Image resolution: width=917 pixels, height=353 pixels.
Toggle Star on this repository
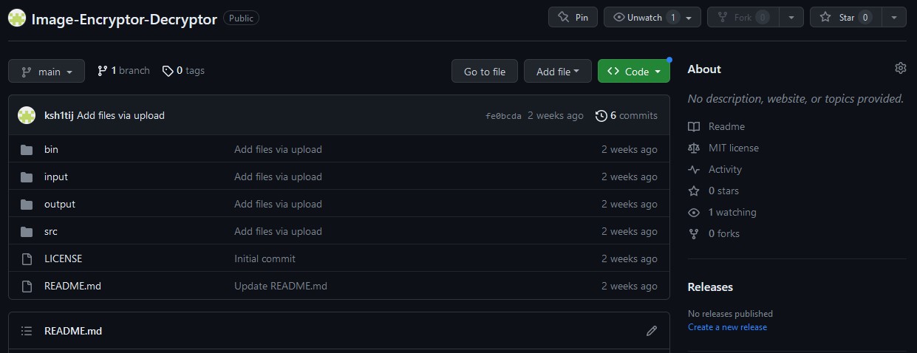(x=845, y=17)
